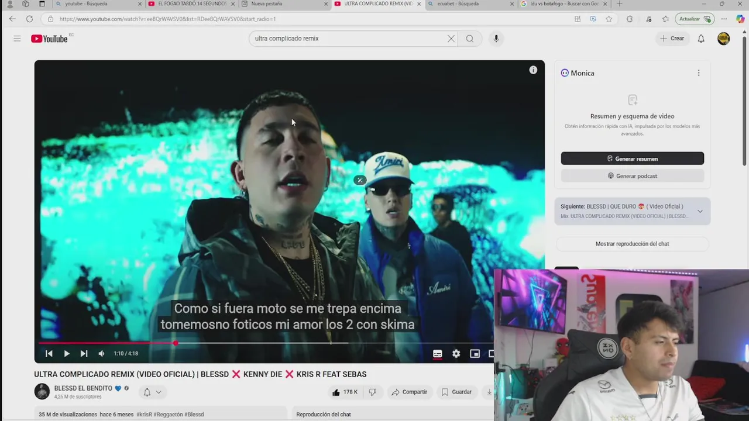
Task: Save the video with Guardar
Action: (x=456, y=392)
